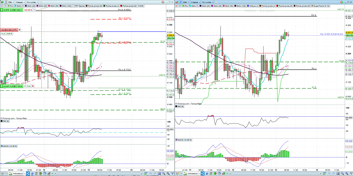Click the blue share icon in CAC bottom toolbar
The image size is (353, 176).
[x=202, y=173]
